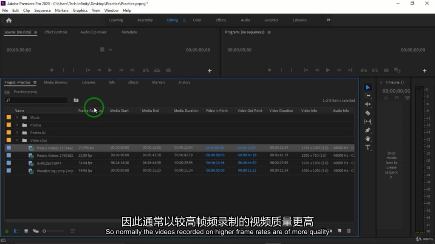
Task: Click label color swatch for GH012637.MP4
Action: 9,163
